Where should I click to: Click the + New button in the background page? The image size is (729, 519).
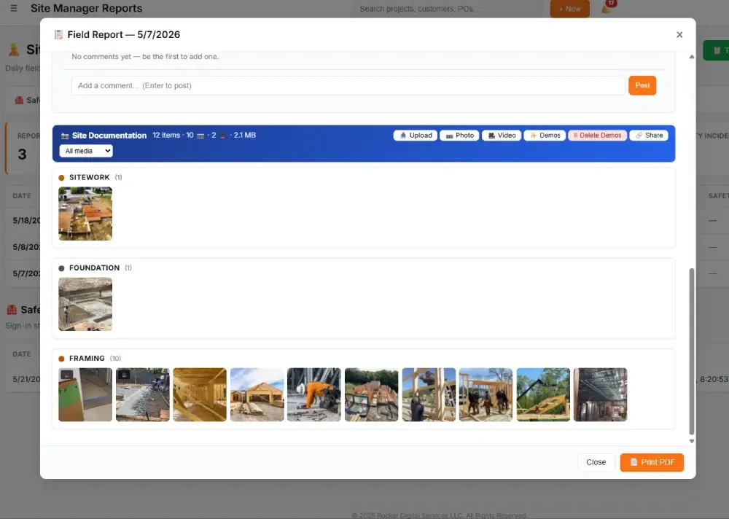[569, 9]
